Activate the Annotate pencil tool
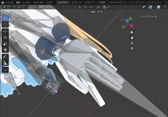The width and height of the screenshot is (168, 117). click(x=5, y=57)
